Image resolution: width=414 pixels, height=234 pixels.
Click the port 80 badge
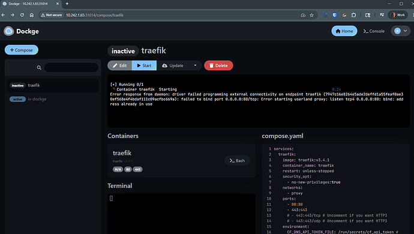click(x=128, y=169)
